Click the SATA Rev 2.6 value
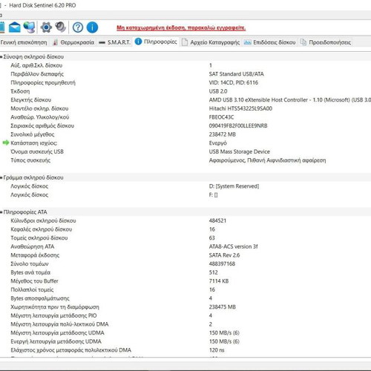 224,255
